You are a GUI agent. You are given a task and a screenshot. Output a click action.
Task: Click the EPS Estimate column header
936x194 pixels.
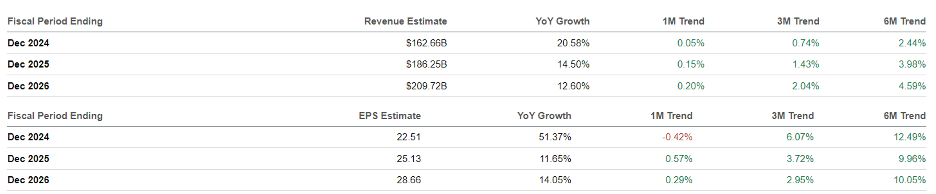389,116
